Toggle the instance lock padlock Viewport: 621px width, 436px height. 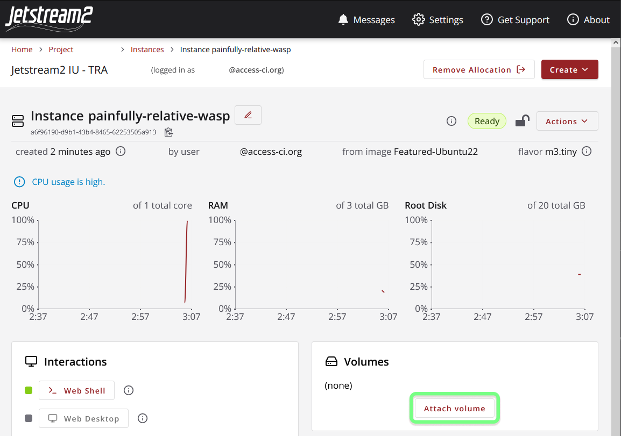pos(521,121)
